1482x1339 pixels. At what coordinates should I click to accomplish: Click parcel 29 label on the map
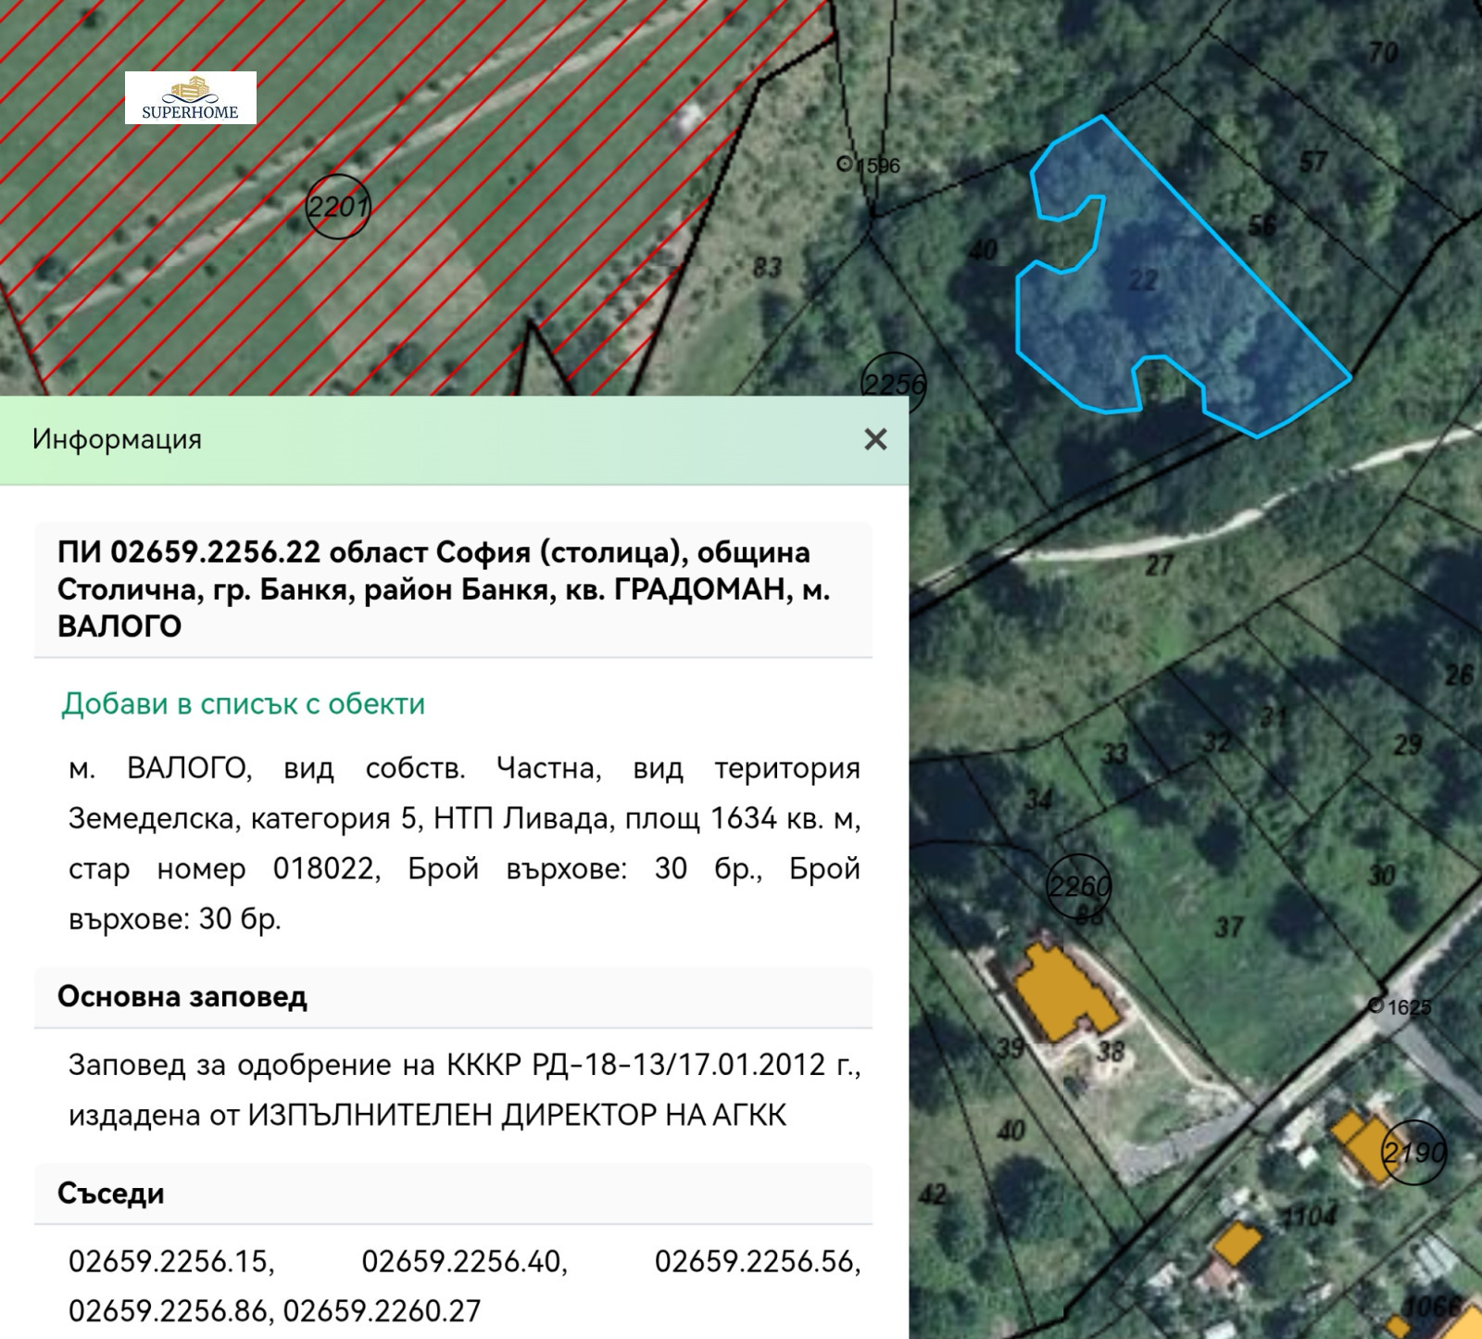pyautogui.click(x=1408, y=744)
